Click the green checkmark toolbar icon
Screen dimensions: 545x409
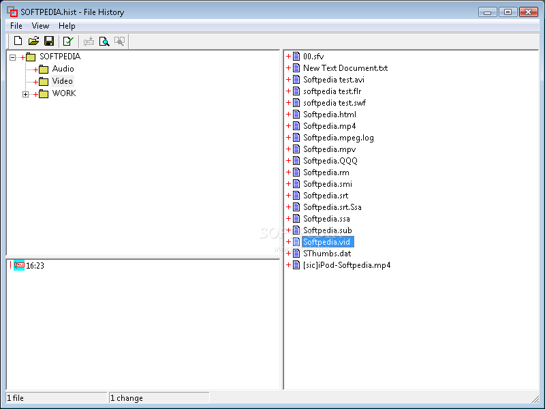click(68, 42)
